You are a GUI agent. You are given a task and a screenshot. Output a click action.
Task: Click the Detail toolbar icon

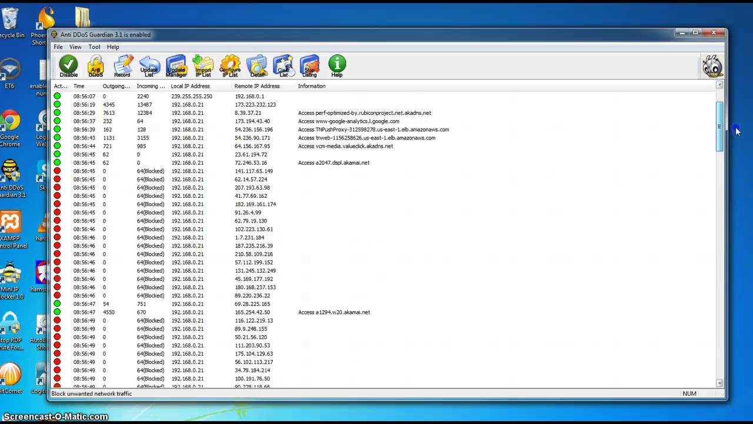click(x=257, y=66)
